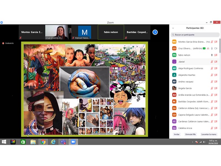
Task: Click the muted mic icon on Montes Garcia tile
Action: 20,38
